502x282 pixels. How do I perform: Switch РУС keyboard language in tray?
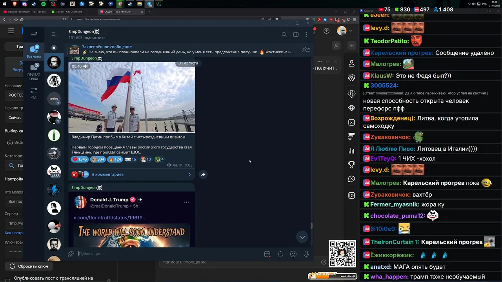484,4
